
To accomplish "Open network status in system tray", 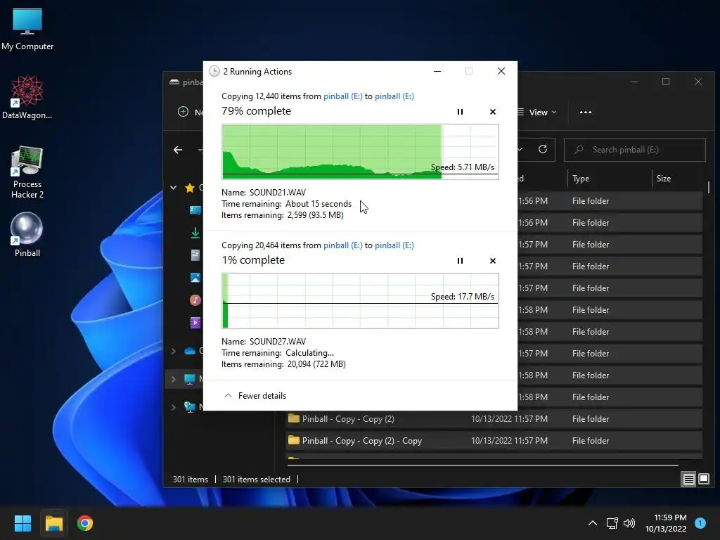I will coord(612,523).
